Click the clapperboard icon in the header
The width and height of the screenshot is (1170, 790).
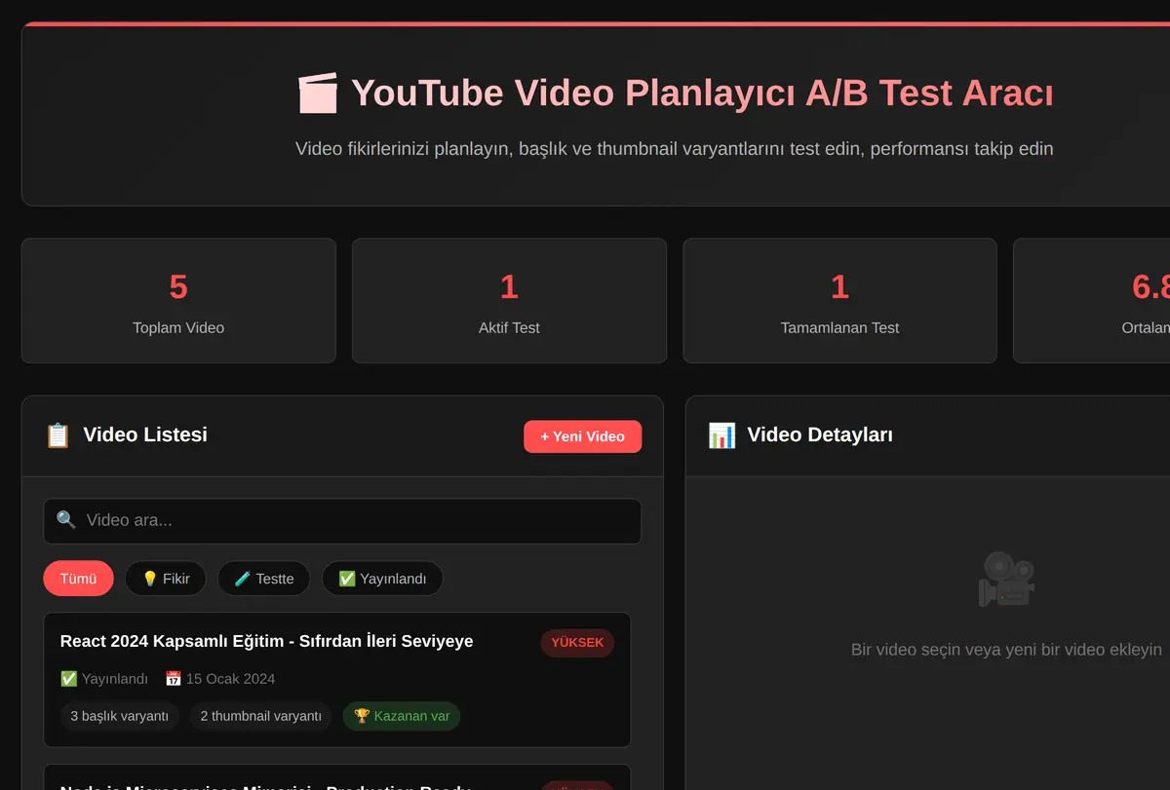point(318,94)
